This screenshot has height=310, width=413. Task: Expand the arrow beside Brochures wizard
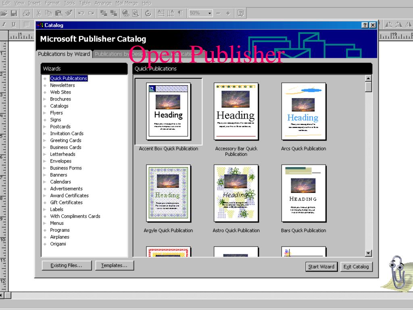[45, 99]
